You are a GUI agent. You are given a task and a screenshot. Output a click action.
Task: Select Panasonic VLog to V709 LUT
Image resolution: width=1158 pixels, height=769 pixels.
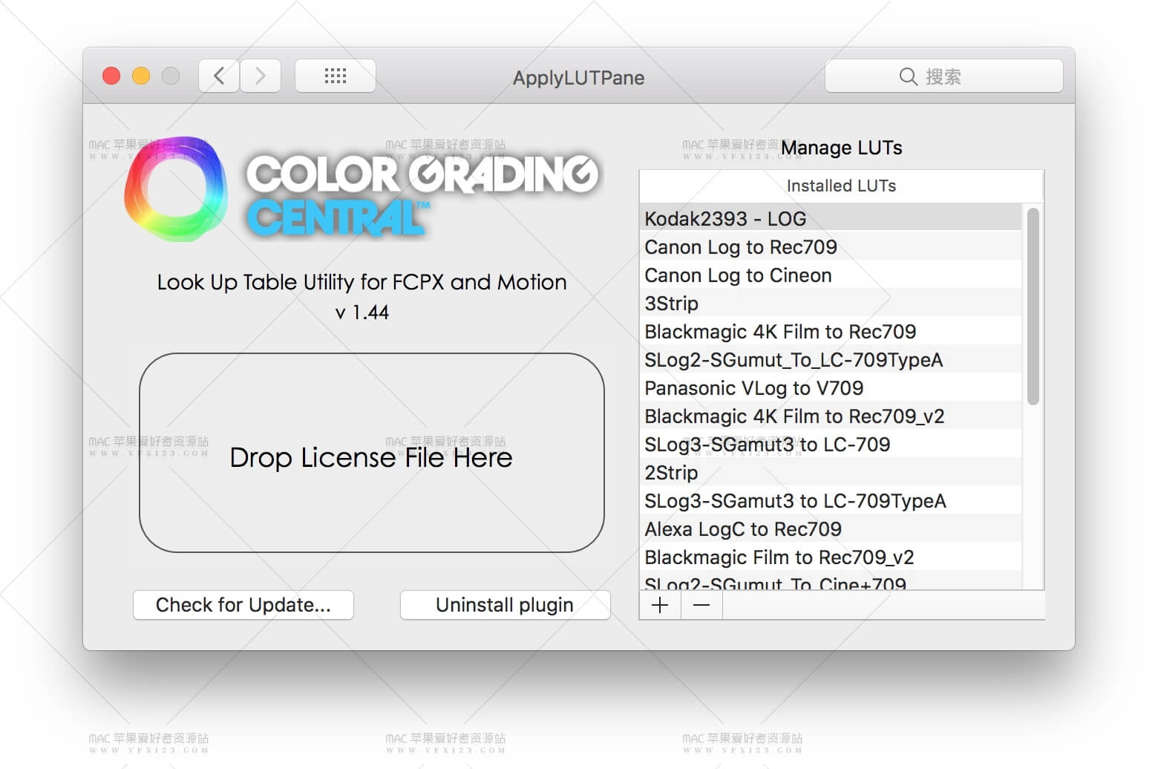pyautogui.click(x=831, y=387)
